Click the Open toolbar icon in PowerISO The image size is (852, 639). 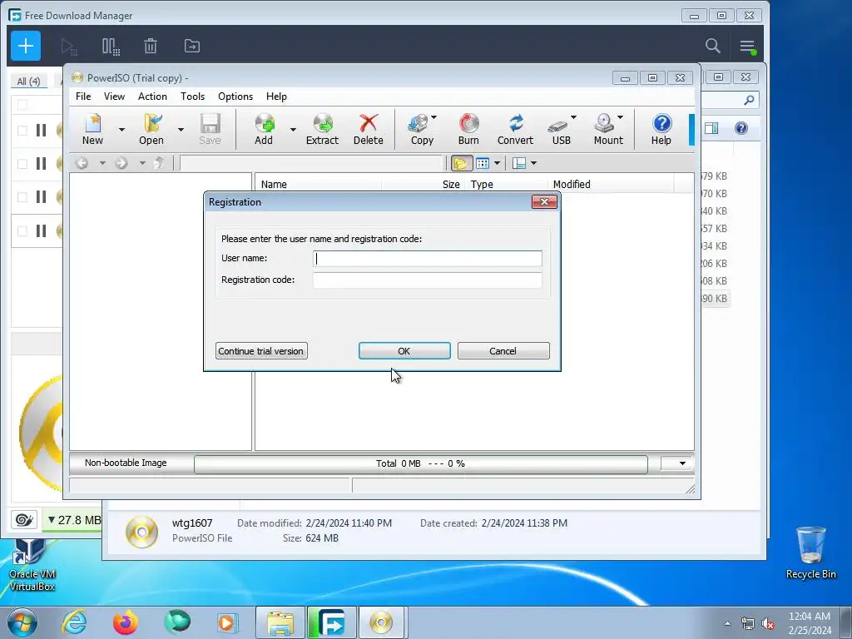(x=151, y=129)
